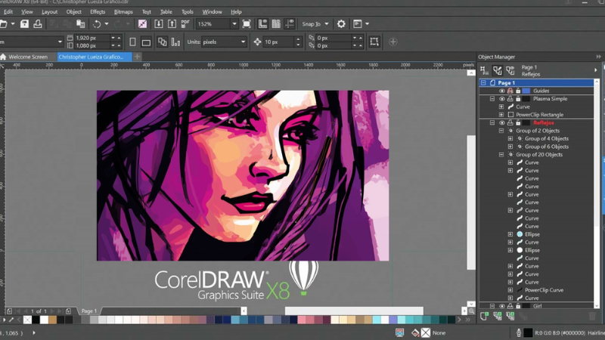Select the PowerClip Rectangle item in Object Manager
Viewport: 605px width, 340px height.
point(539,115)
